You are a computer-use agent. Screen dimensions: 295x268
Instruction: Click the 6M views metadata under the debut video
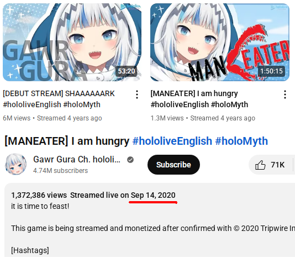17,118
